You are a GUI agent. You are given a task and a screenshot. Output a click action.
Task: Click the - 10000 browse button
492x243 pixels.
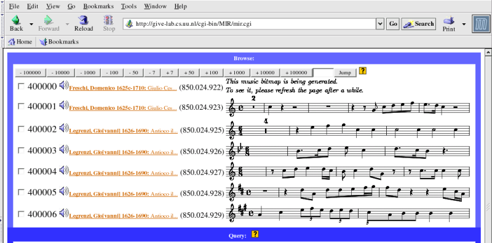click(60, 72)
